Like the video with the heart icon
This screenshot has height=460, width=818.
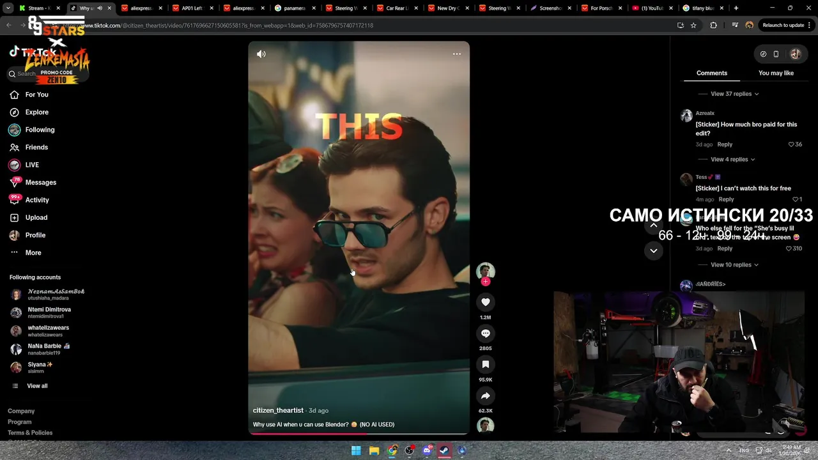(x=486, y=302)
